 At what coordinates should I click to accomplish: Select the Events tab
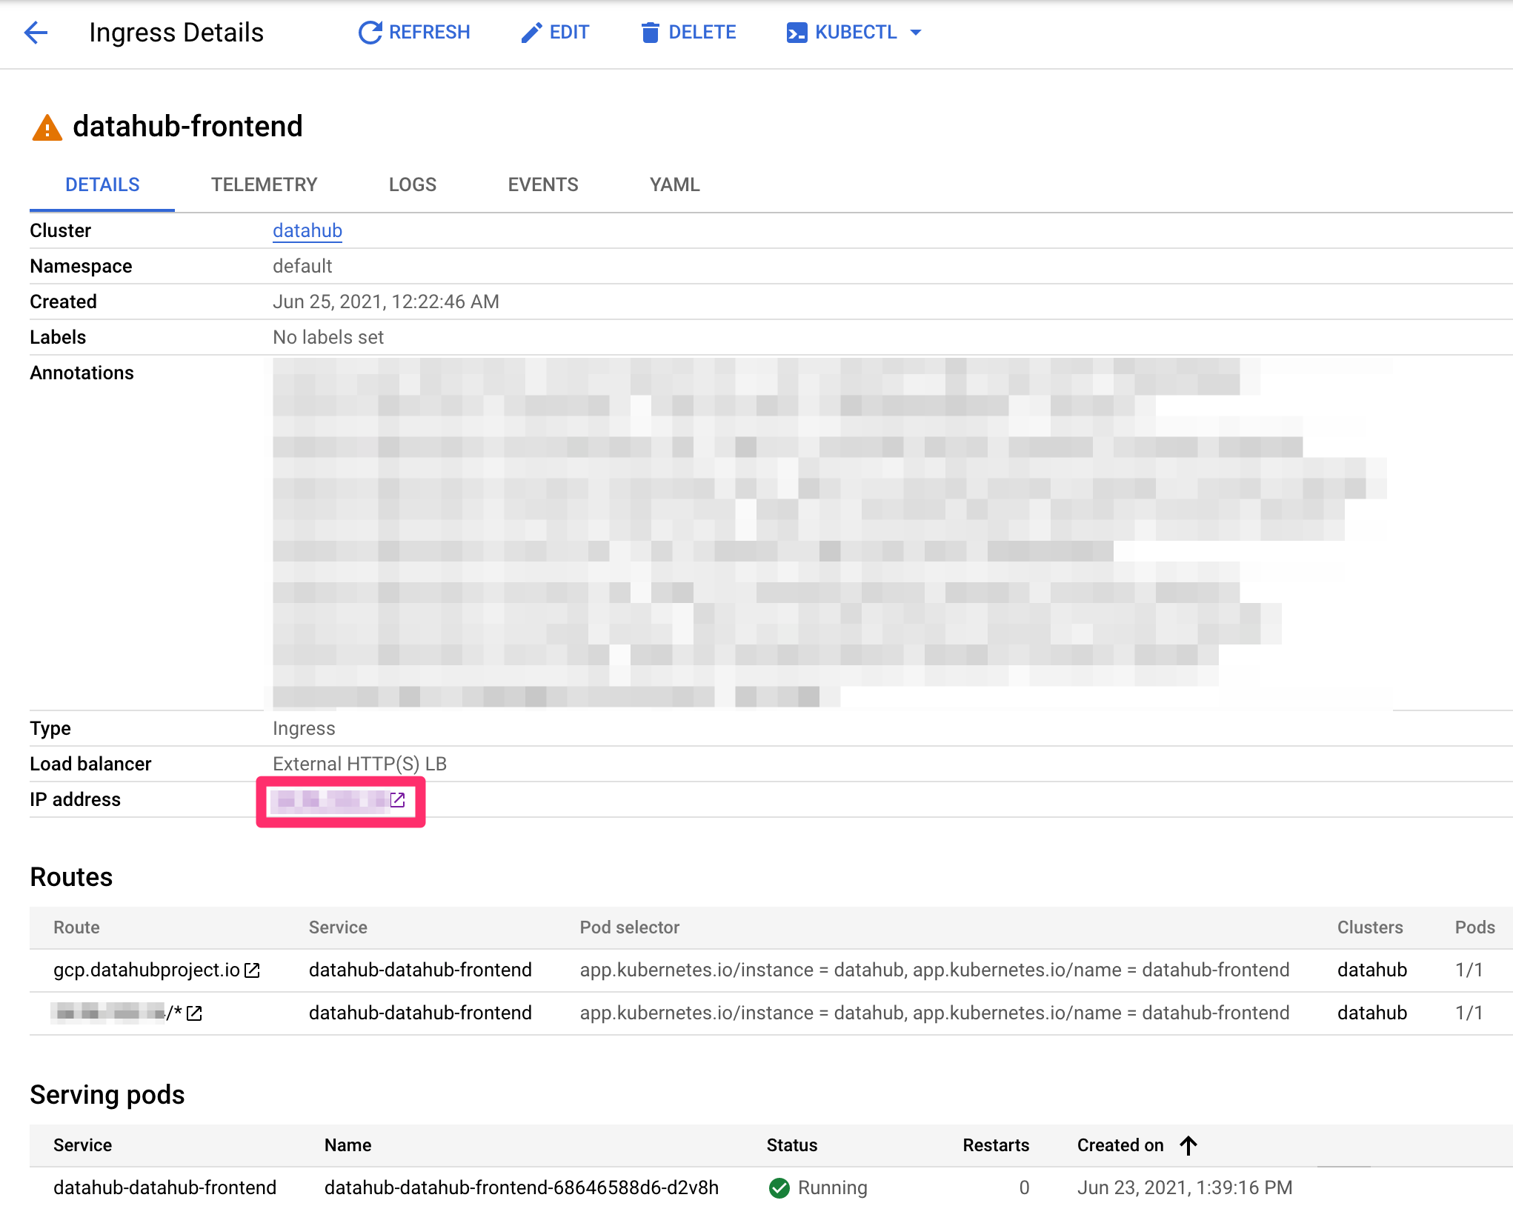(x=542, y=184)
